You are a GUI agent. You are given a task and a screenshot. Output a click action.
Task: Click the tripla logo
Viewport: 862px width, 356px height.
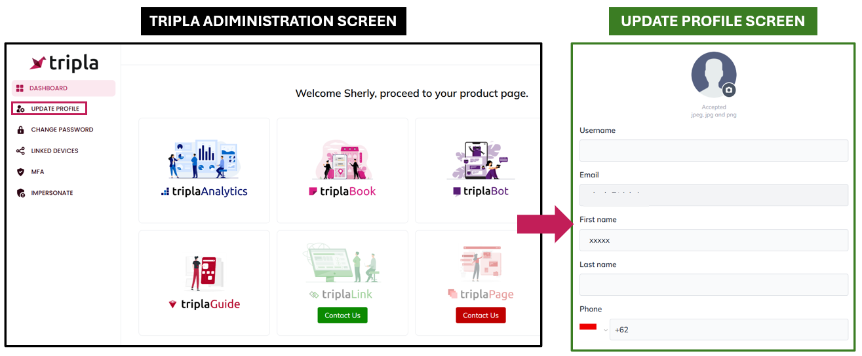64,63
